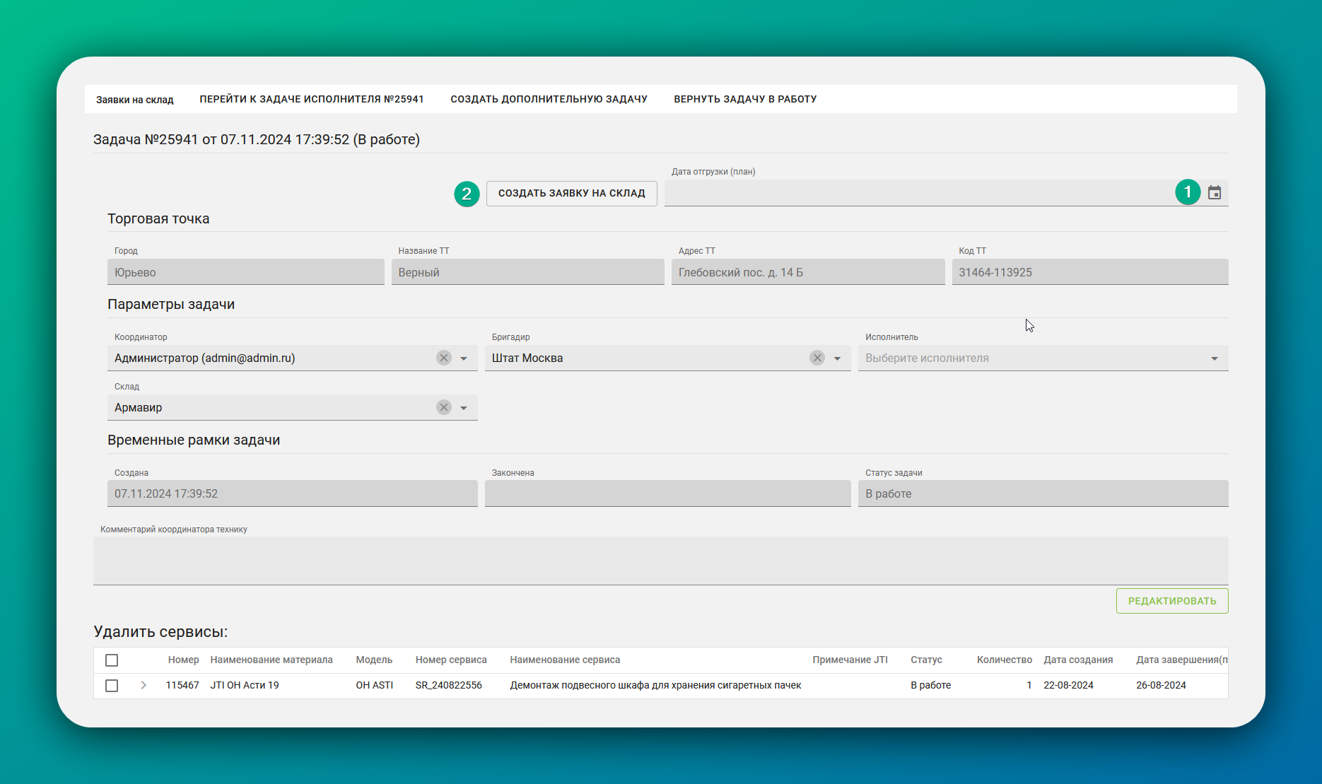Sort by Наименование материала column header

[x=271, y=660]
